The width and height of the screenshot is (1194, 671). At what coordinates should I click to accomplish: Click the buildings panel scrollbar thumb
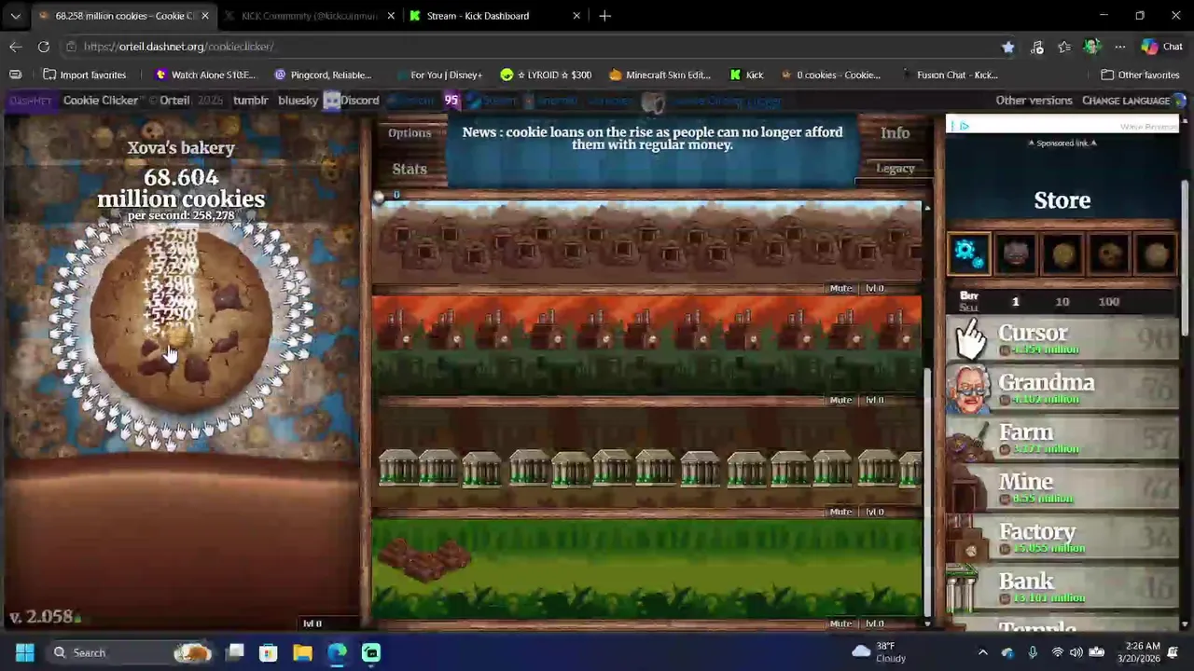(926, 492)
